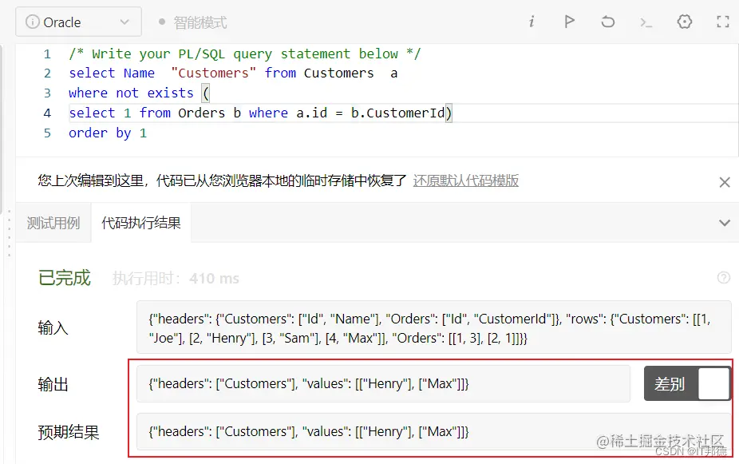Switch to the 测试用例 tab

pos(53,223)
